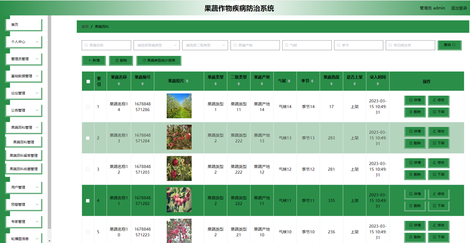470x243 pixels.
Task: Focus the 常见病虫害 search input
Action: tap(410, 45)
